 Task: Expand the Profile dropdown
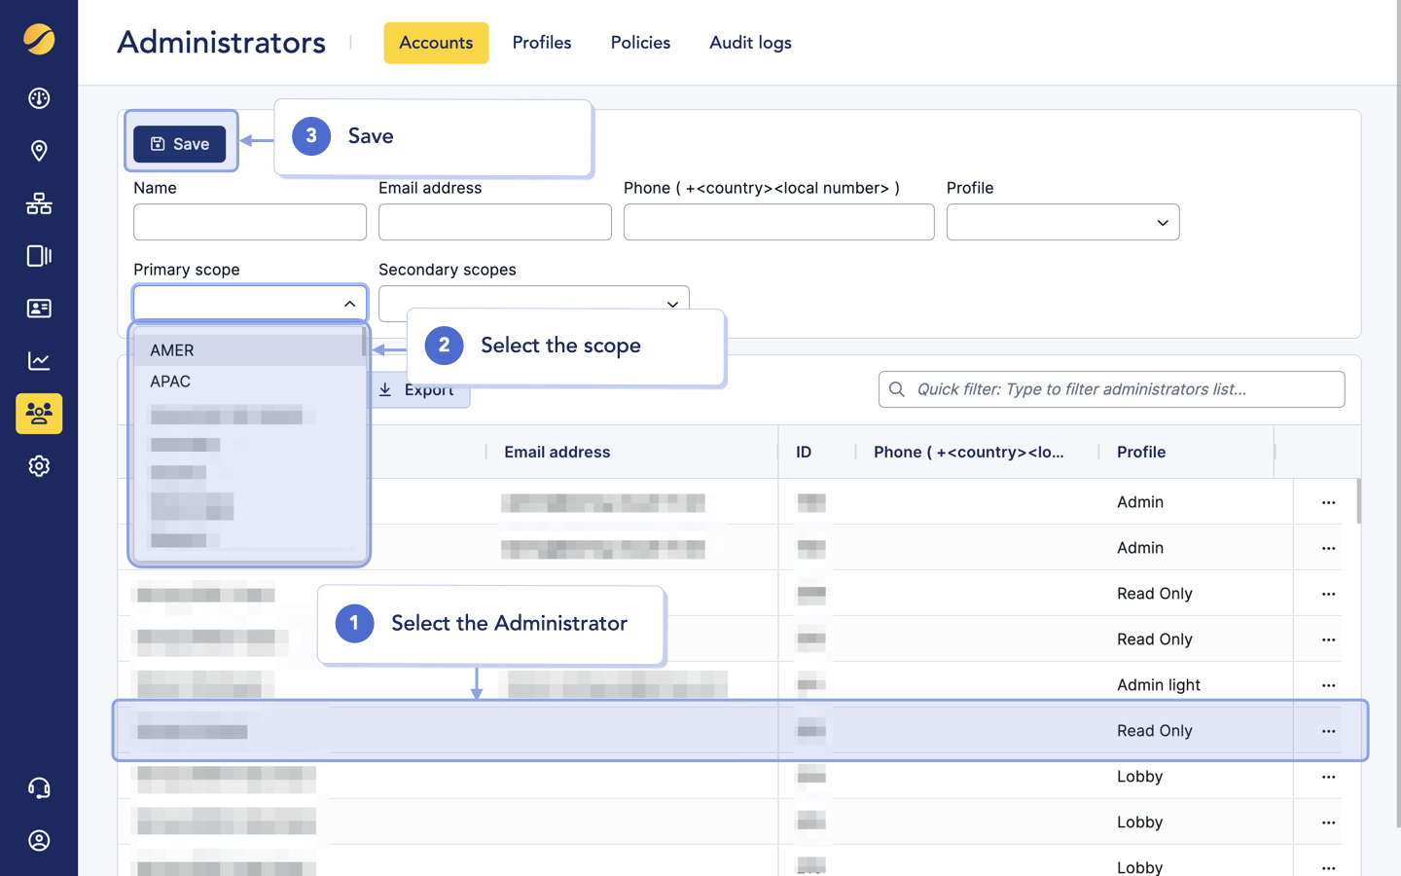pyautogui.click(x=1062, y=223)
